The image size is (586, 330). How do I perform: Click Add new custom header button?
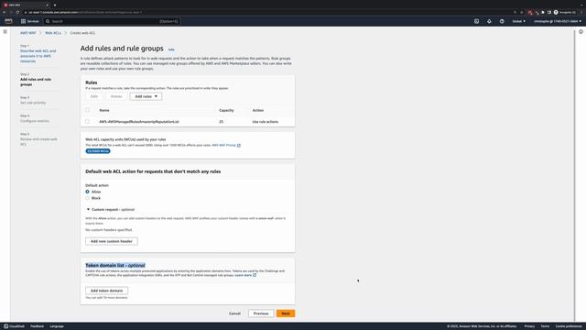point(112,241)
